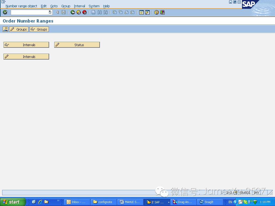Open the Windows start menu
275x206 pixels.
tap(13, 202)
